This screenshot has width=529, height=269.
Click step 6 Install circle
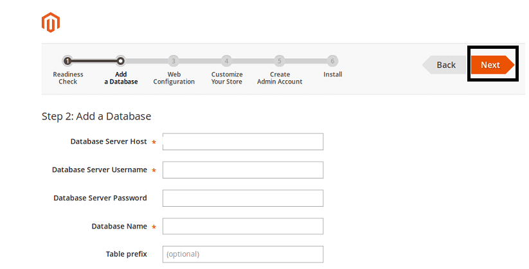[x=332, y=61]
